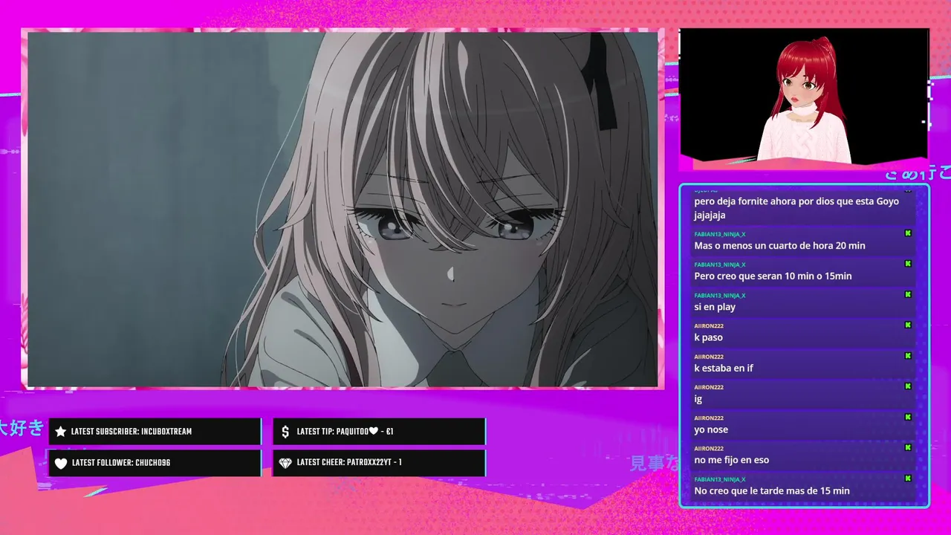Click Kick badge on 'Pero creo que seran' message

(908, 264)
